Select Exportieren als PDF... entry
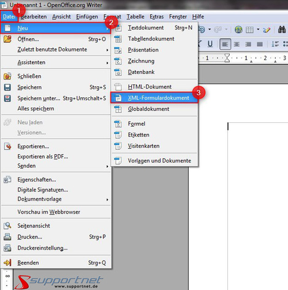The width and height of the screenshot is (288, 290). [56, 157]
